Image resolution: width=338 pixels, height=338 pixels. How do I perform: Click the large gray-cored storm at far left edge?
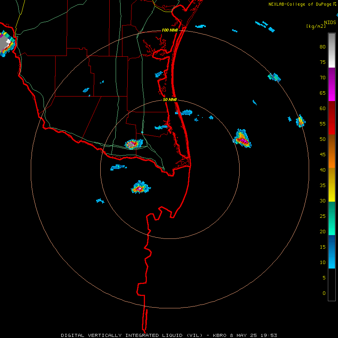point(7,44)
